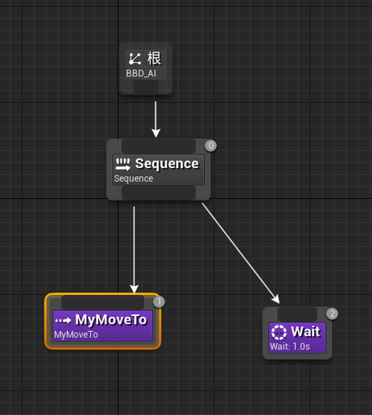
Task: Select the 根 root node title
Action: [x=154, y=59]
